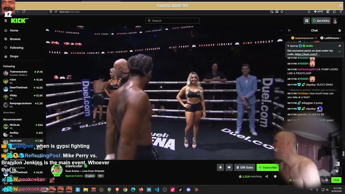Viewport: 345px width, 194px height.
Task: Show hidden system tray icons
Action: click(x=311, y=190)
